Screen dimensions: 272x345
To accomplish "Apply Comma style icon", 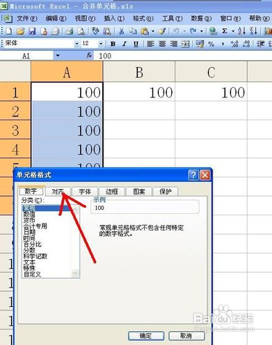I will [223, 43].
